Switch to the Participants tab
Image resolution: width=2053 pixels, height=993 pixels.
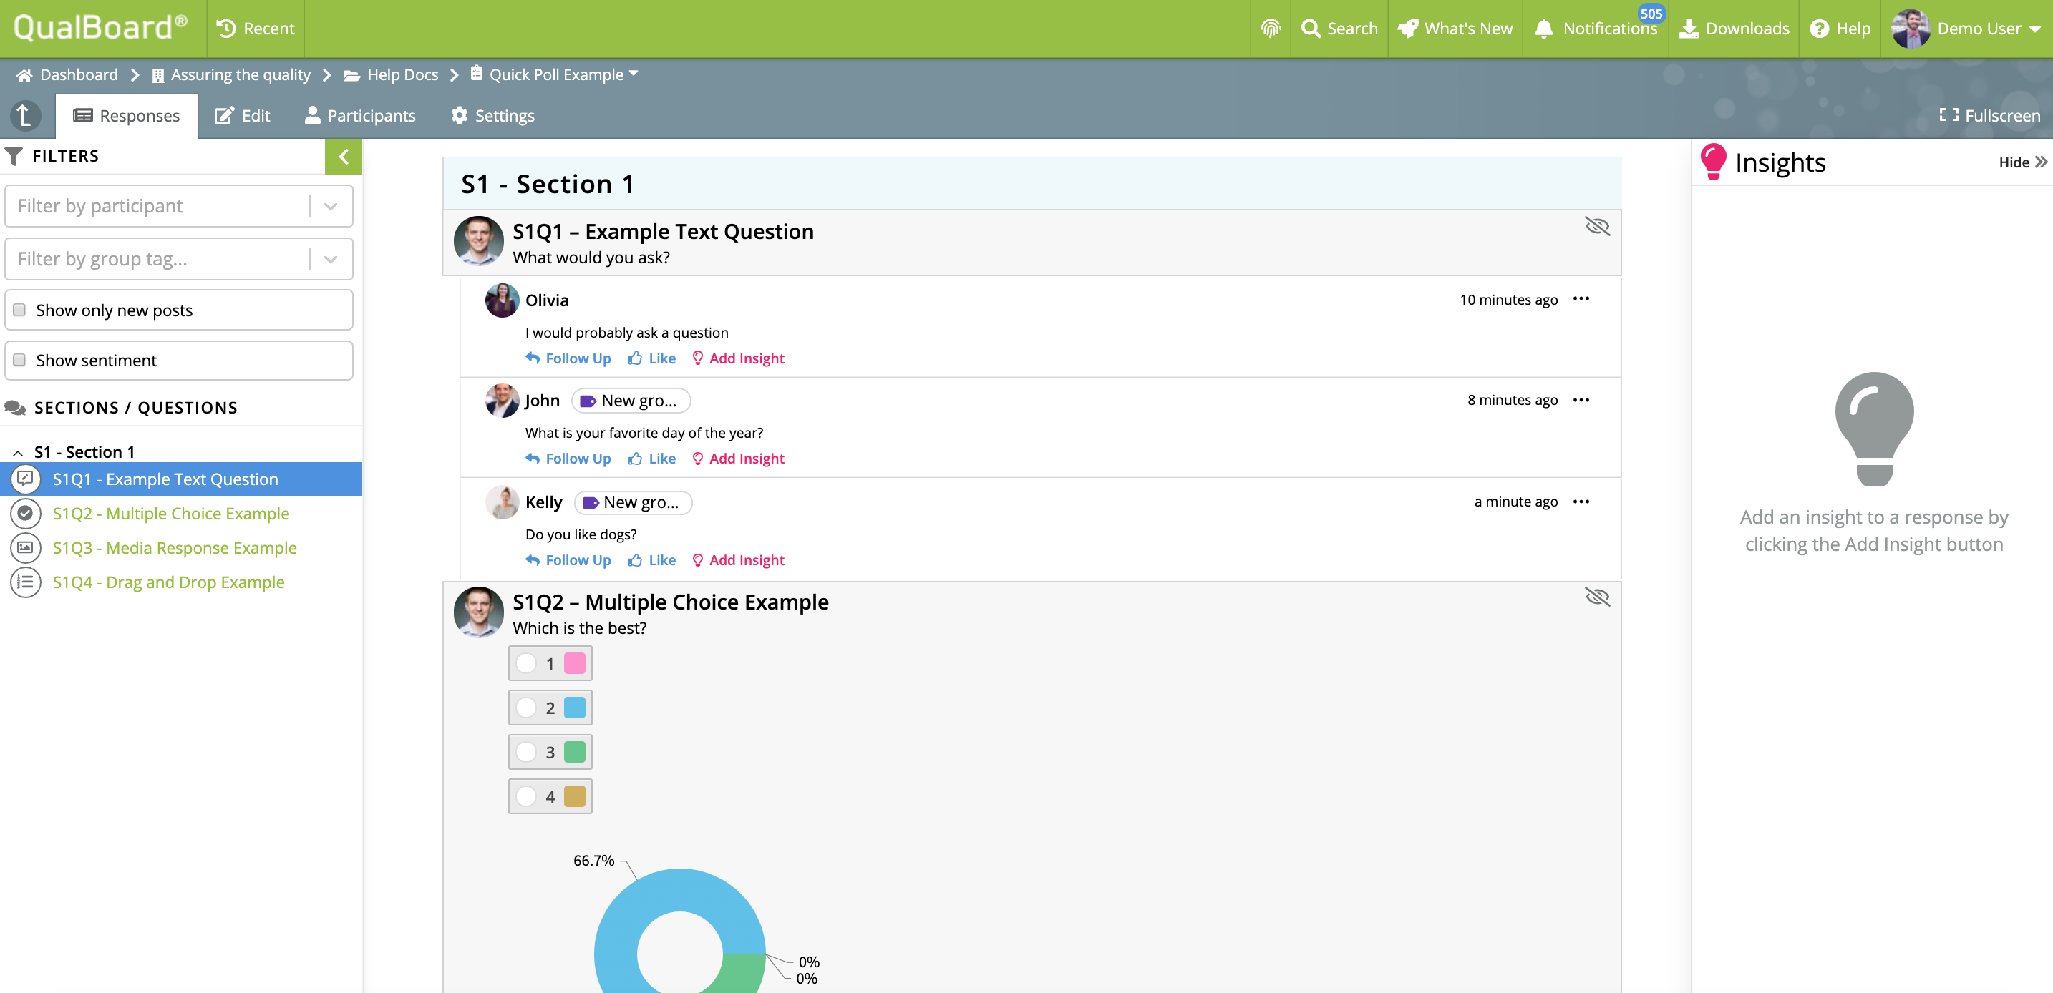(x=360, y=115)
